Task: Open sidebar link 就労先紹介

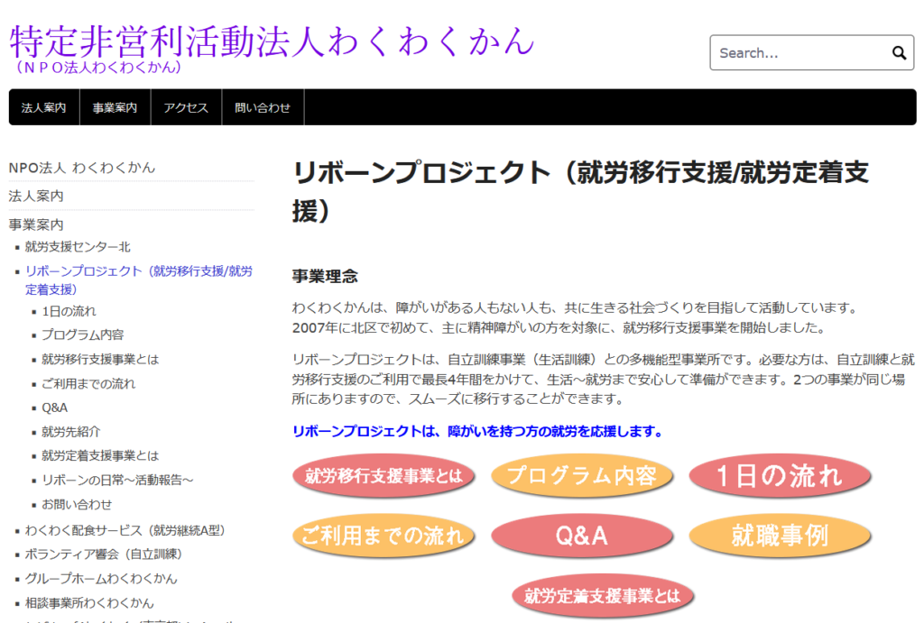Action: [71, 432]
